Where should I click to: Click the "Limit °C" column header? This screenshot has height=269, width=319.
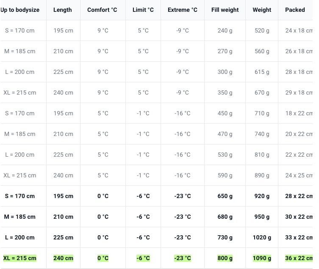[143, 10]
